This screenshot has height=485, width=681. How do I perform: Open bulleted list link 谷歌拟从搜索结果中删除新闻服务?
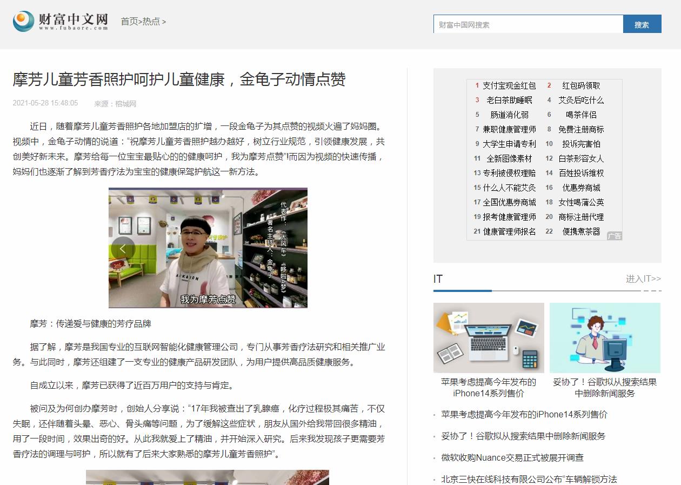click(523, 436)
